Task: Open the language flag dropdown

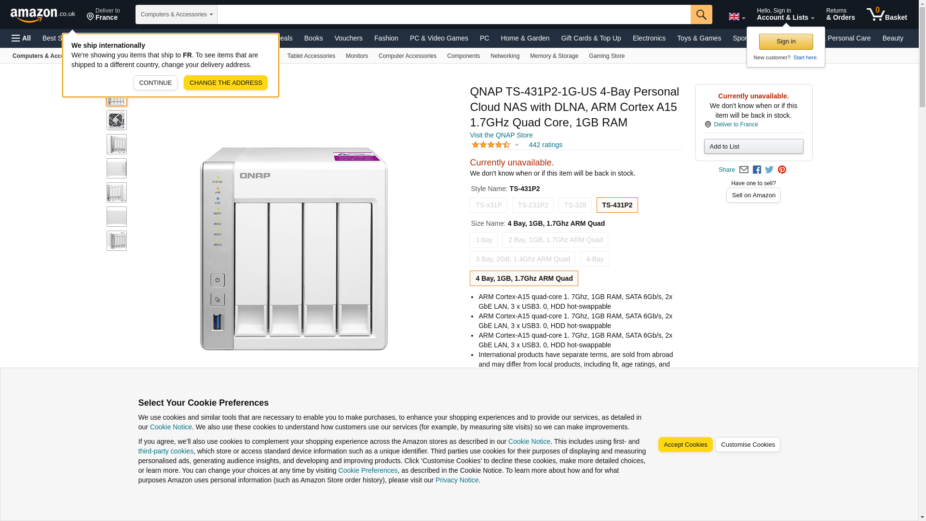Action: tap(736, 16)
